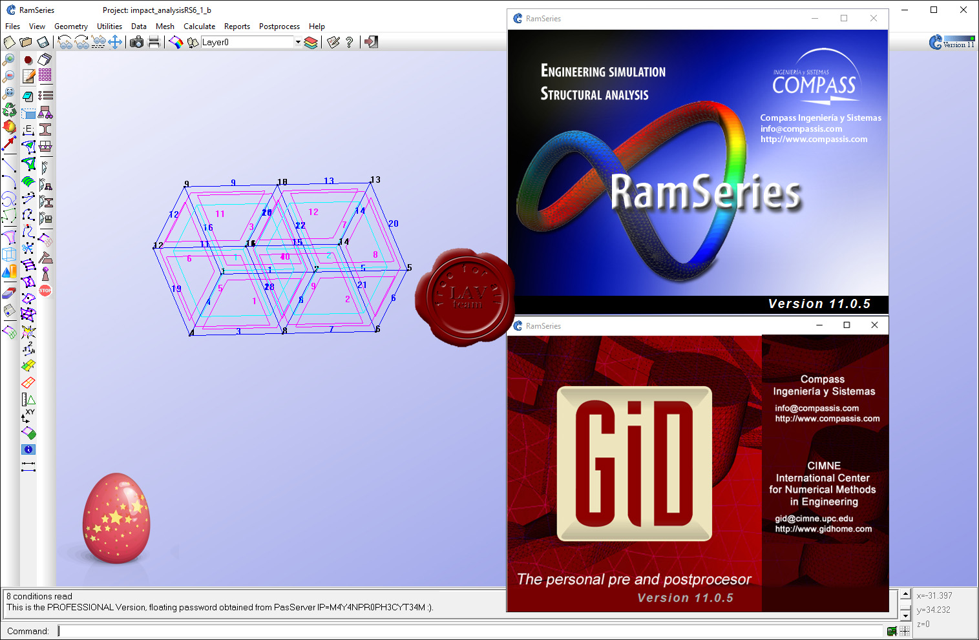
Task: Click the rainbow render mode icon
Action: click(176, 42)
